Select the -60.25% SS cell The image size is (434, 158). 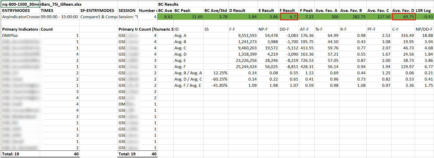[x=216, y=79]
